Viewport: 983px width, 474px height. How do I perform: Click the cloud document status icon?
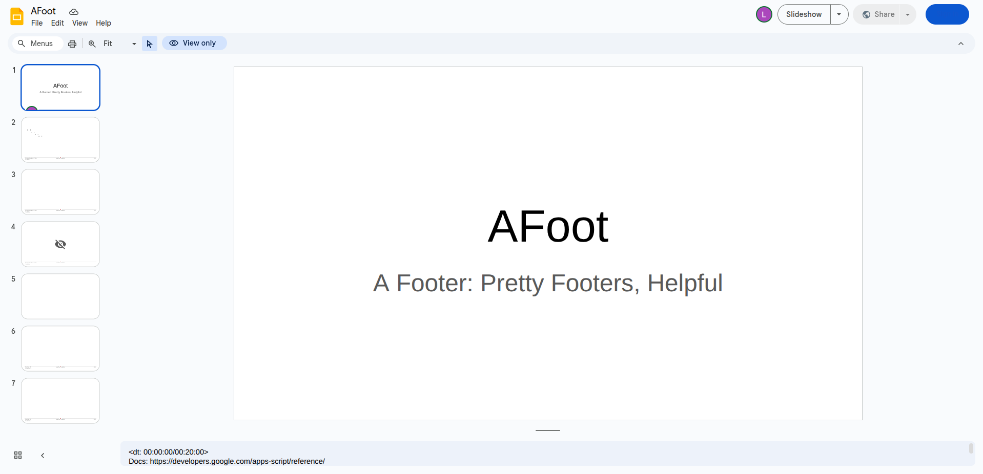pyautogui.click(x=74, y=12)
